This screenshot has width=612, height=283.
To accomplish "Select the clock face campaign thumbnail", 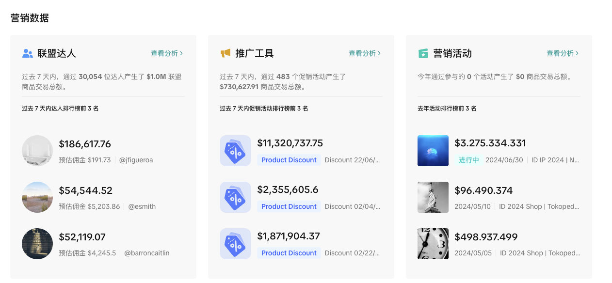I will click(433, 244).
